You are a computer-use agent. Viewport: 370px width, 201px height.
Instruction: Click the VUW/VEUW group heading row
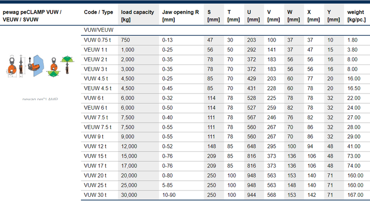pos(99,30)
